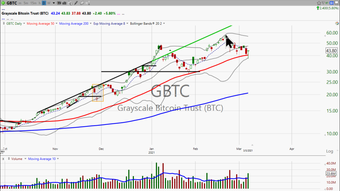Click the Moving Average 10 label
The image size is (340, 191).
point(42,159)
